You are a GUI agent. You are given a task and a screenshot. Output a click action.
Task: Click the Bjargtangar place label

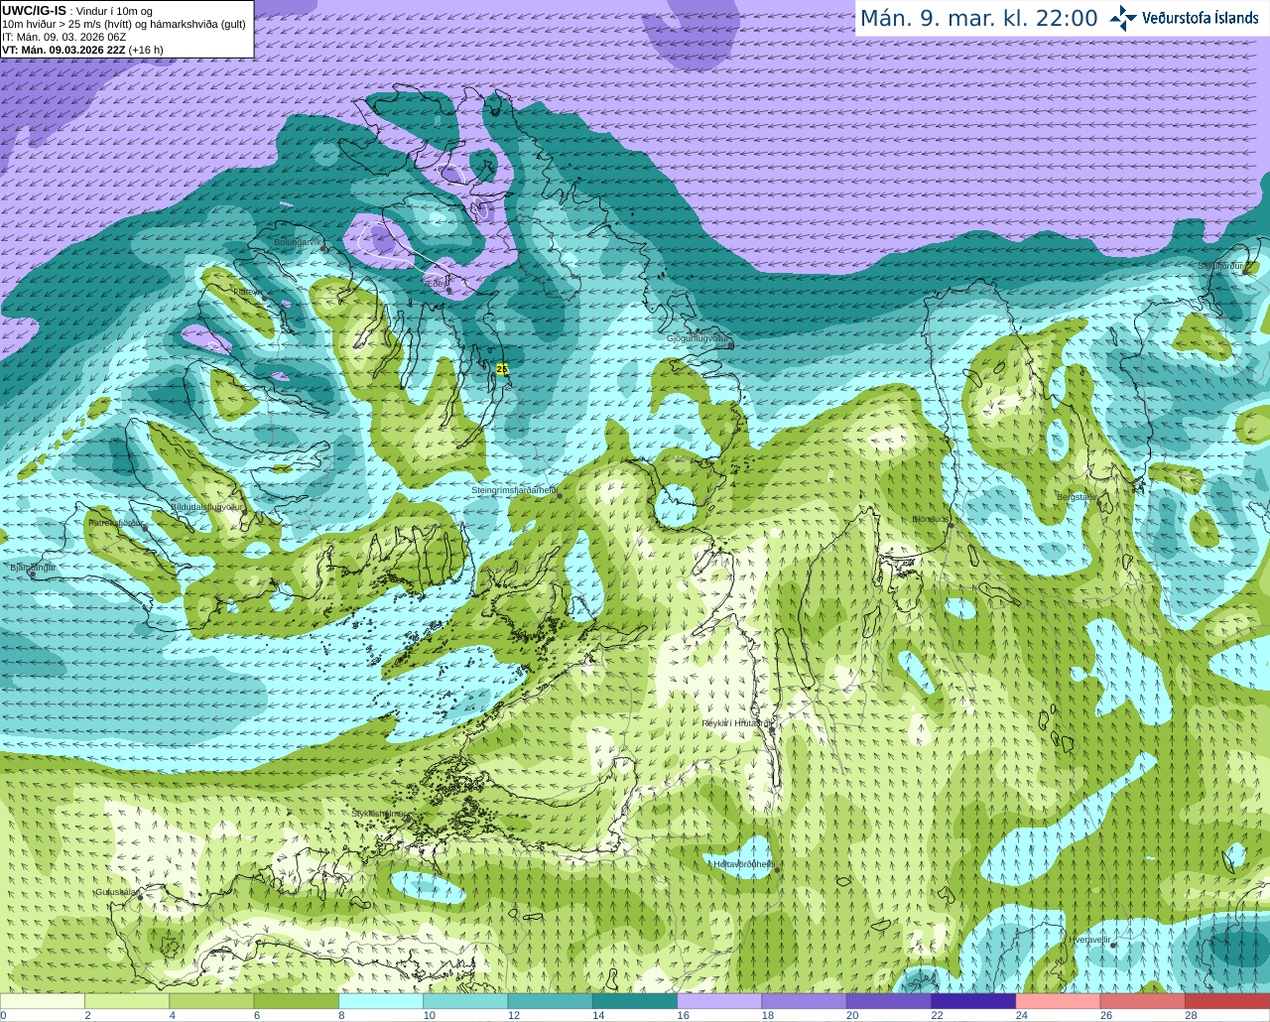(33, 568)
